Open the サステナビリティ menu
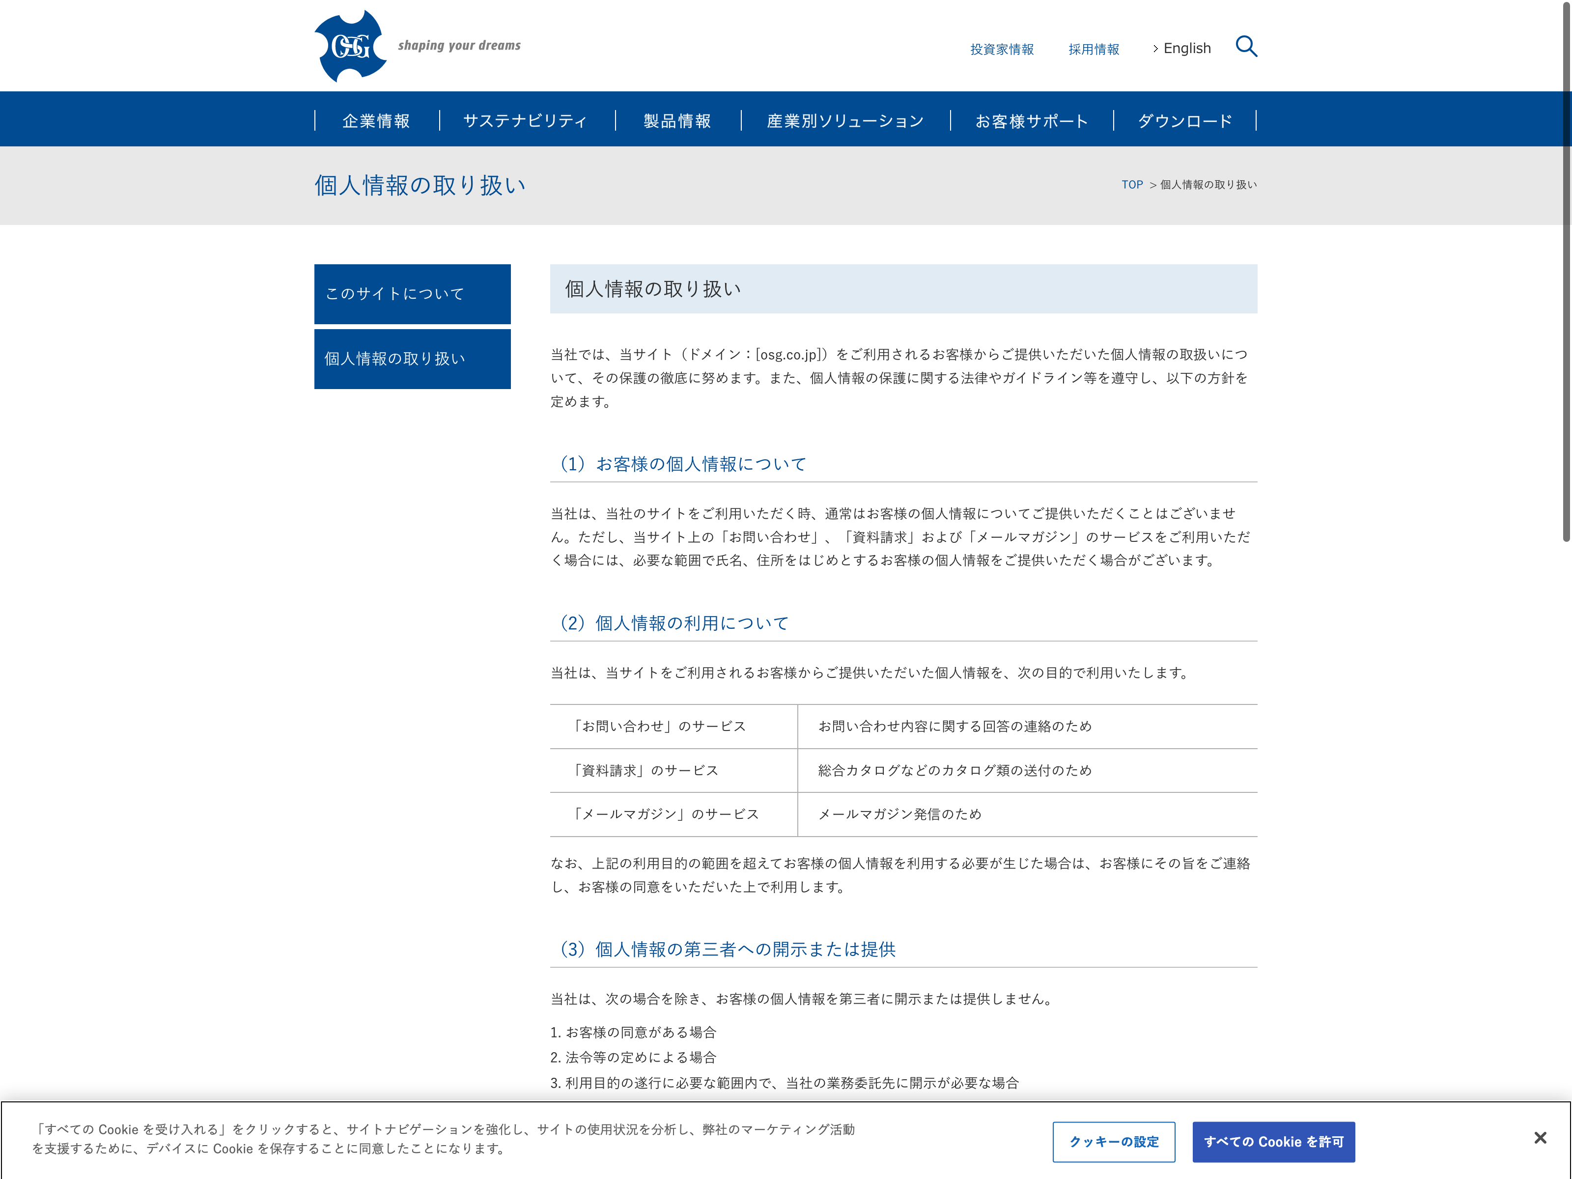Screen dimensions: 1572x1179 [x=525, y=121]
